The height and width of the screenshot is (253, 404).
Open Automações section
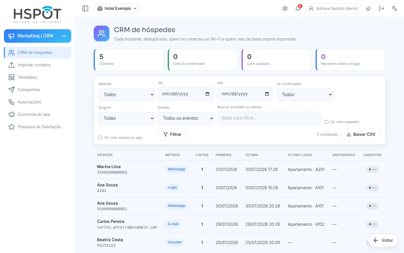click(38, 102)
